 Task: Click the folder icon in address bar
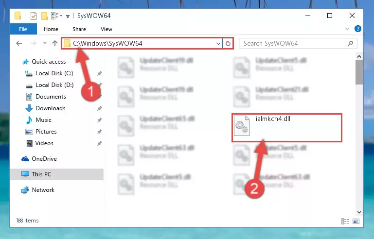pos(67,43)
